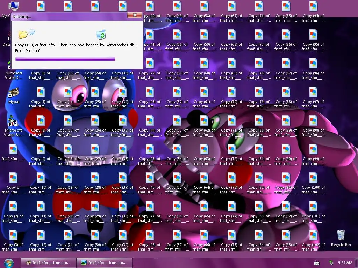Click Copy (80) of fnaf_sfm file
Screen dimensions: 358x268
(259, 126)
